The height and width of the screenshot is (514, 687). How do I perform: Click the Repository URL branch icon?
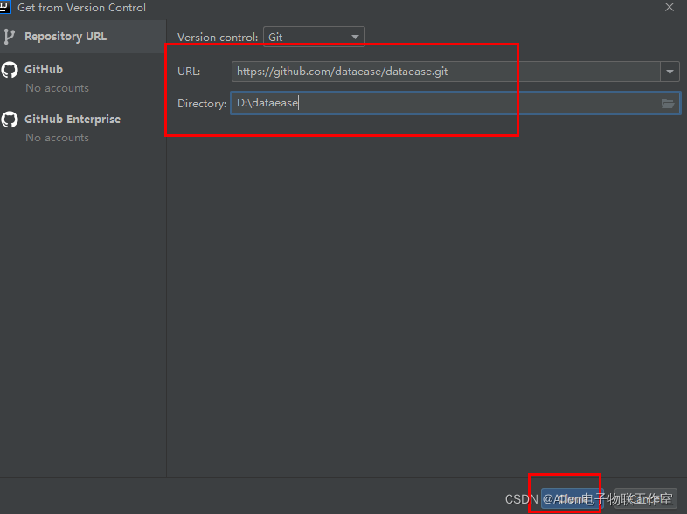tap(9, 37)
